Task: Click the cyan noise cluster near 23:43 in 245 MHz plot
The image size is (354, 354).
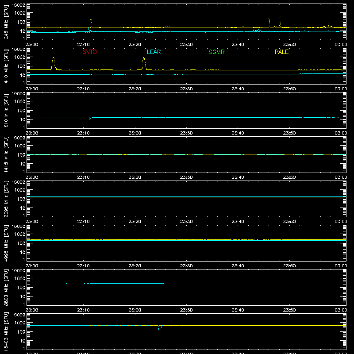Action: [x=257, y=30]
